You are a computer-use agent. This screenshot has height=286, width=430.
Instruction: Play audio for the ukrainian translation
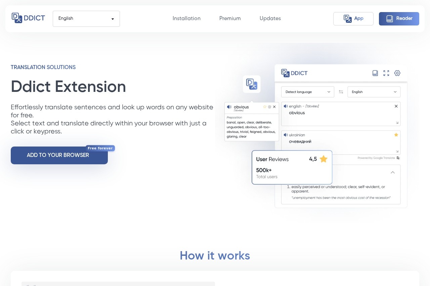(x=286, y=135)
